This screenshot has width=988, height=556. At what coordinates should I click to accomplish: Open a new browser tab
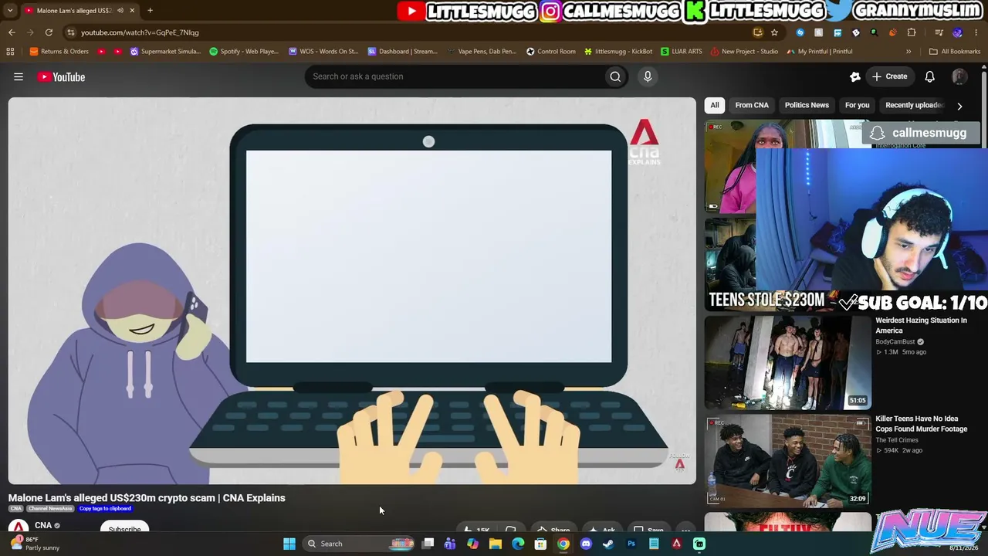click(150, 11)
